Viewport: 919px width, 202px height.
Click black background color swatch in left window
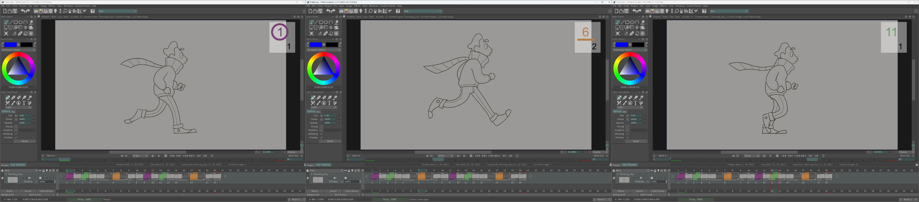26,44
